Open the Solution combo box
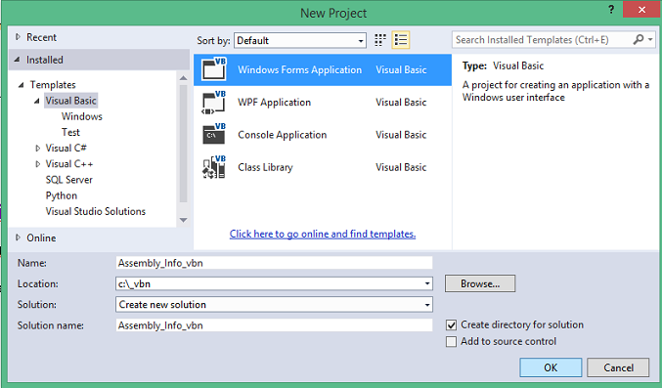The image size is (662, 388). [274, 304]
